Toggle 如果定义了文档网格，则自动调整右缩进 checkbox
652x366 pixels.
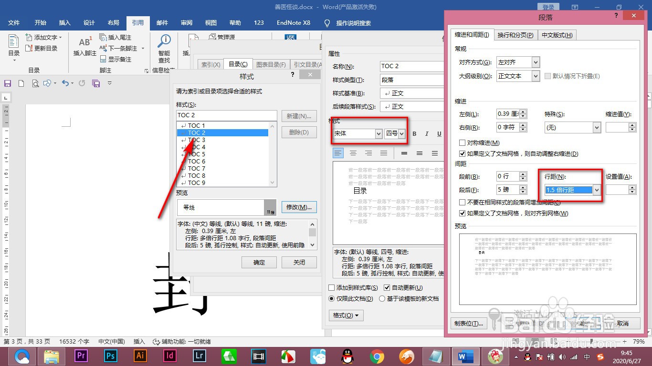pyautogui.click(x=462, y=153)
